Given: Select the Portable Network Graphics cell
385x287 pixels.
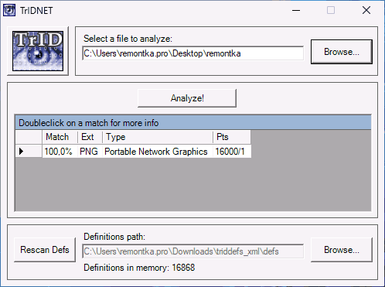Looking at the screenshot, I should [x=158, y=151].
